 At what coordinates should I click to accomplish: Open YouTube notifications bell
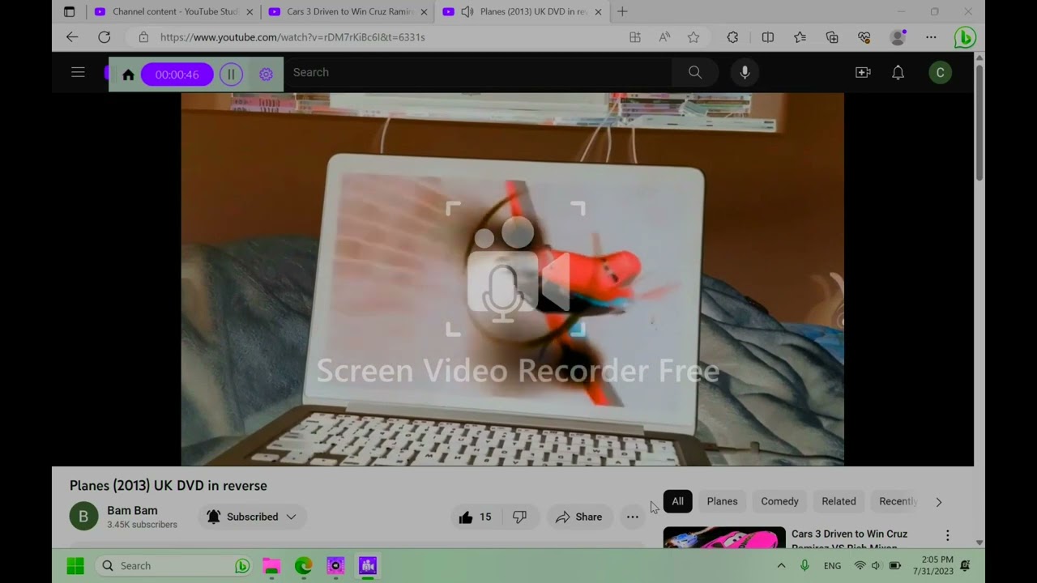[898, 72]
